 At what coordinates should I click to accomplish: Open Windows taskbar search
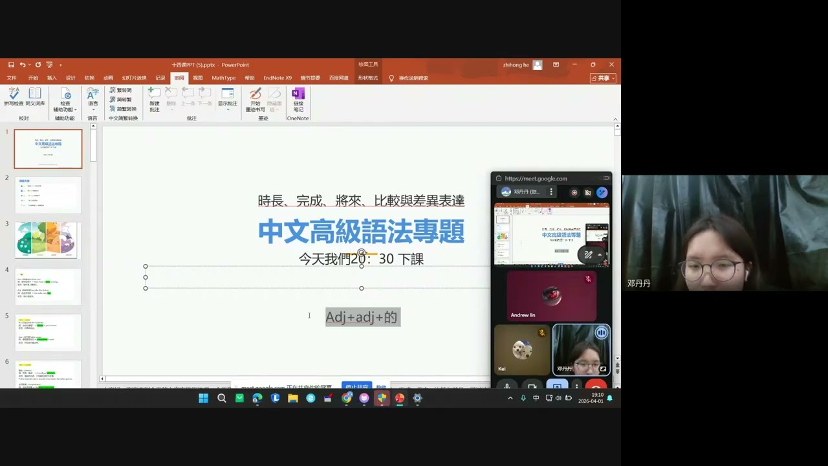[x=222, y=398]
